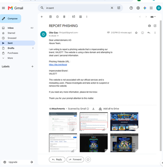Open the FijiSlot banner attachment thumbnail
Screen dimensions: 163x167
pyautogui.click(x=124, y=122)
